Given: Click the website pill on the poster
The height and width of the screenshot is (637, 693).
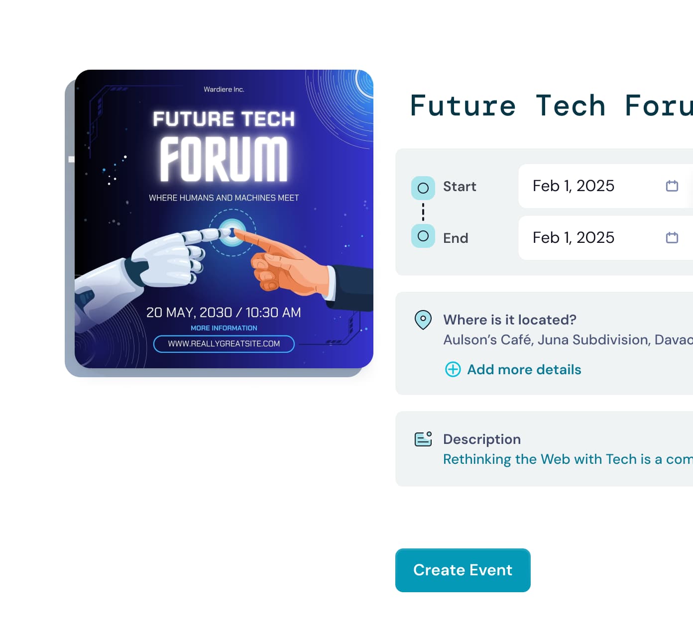Looking at the screenshot, I should point(224,344).
